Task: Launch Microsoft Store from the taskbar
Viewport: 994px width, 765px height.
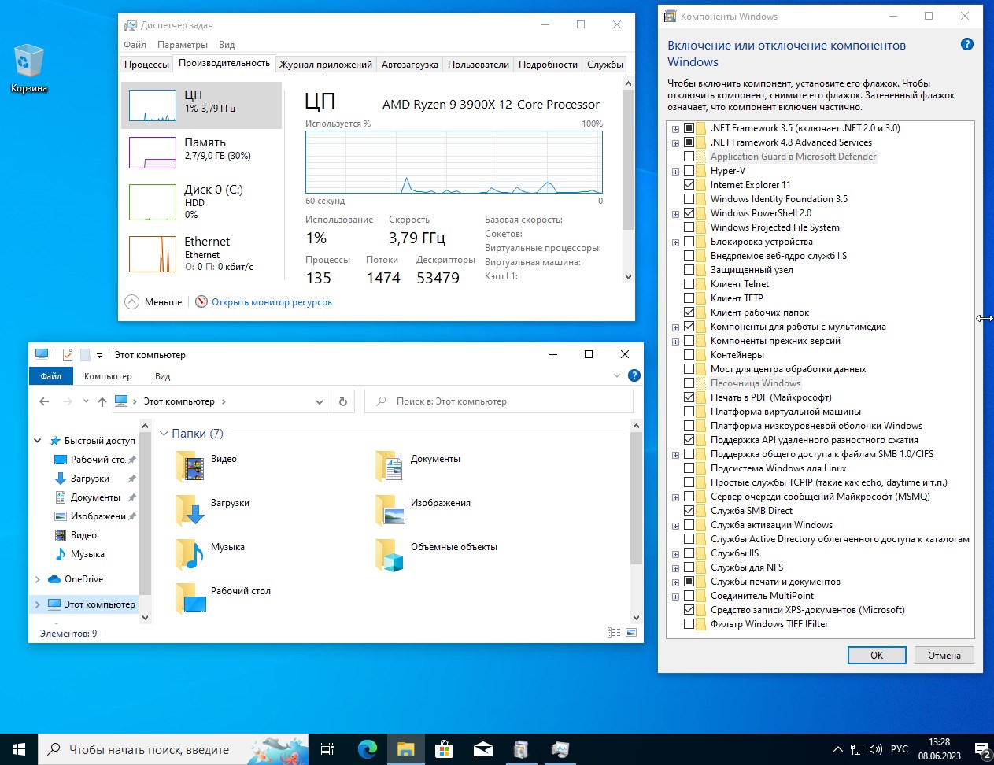Action: pos(445,748)
